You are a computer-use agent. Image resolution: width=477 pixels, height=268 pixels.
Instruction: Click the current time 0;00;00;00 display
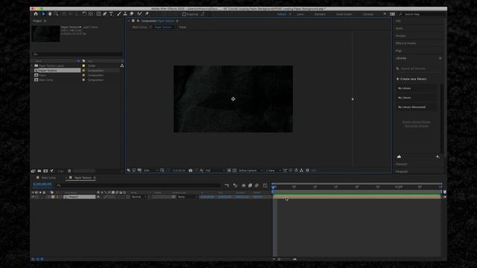42,185
